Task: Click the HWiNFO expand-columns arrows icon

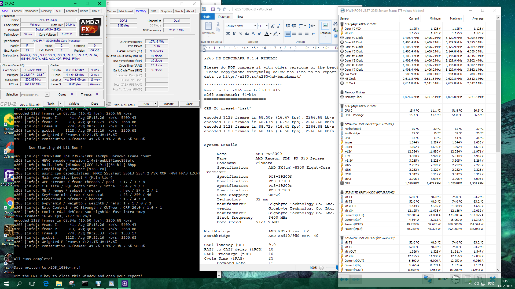Action: tap(344, 279)
